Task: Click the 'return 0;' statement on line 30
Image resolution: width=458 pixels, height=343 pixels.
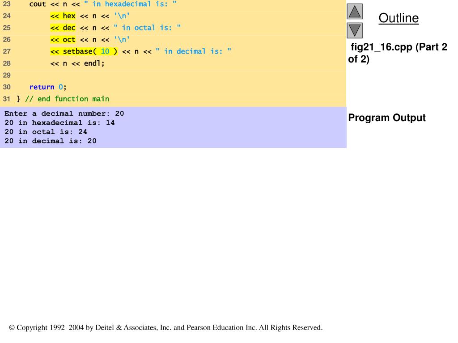Action: click(48, 87)
